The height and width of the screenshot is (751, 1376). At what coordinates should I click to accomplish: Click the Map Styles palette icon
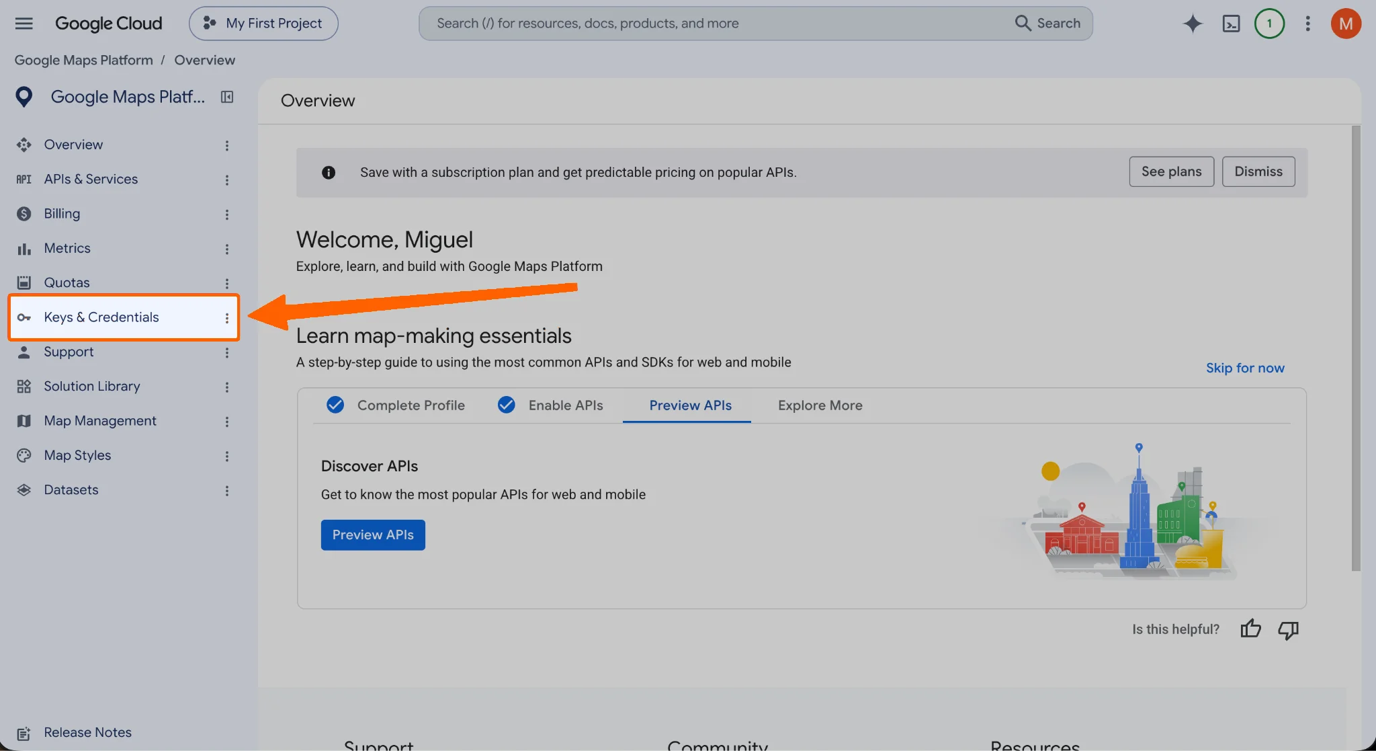click(x=24, y=455)
